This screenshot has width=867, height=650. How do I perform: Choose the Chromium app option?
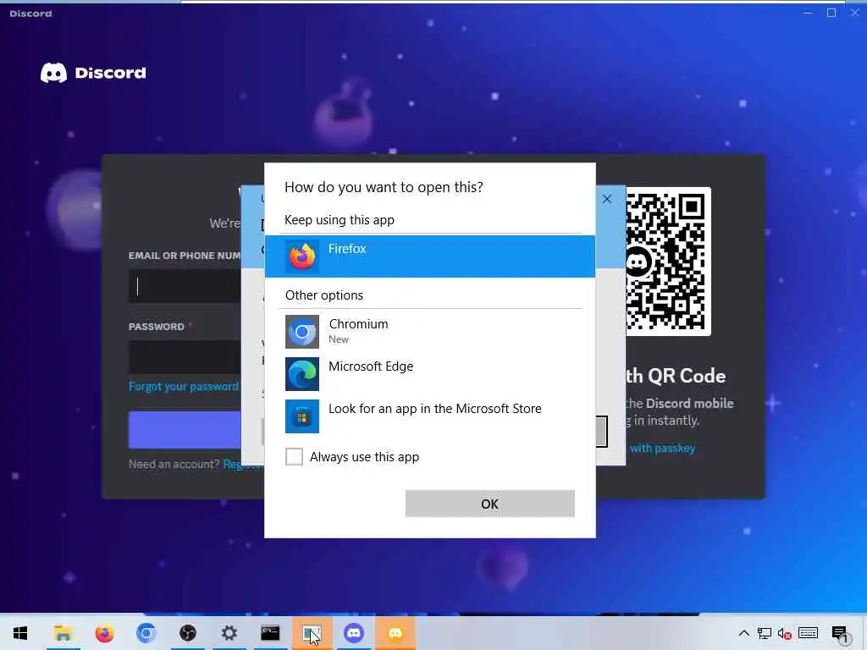click(429, 331)
